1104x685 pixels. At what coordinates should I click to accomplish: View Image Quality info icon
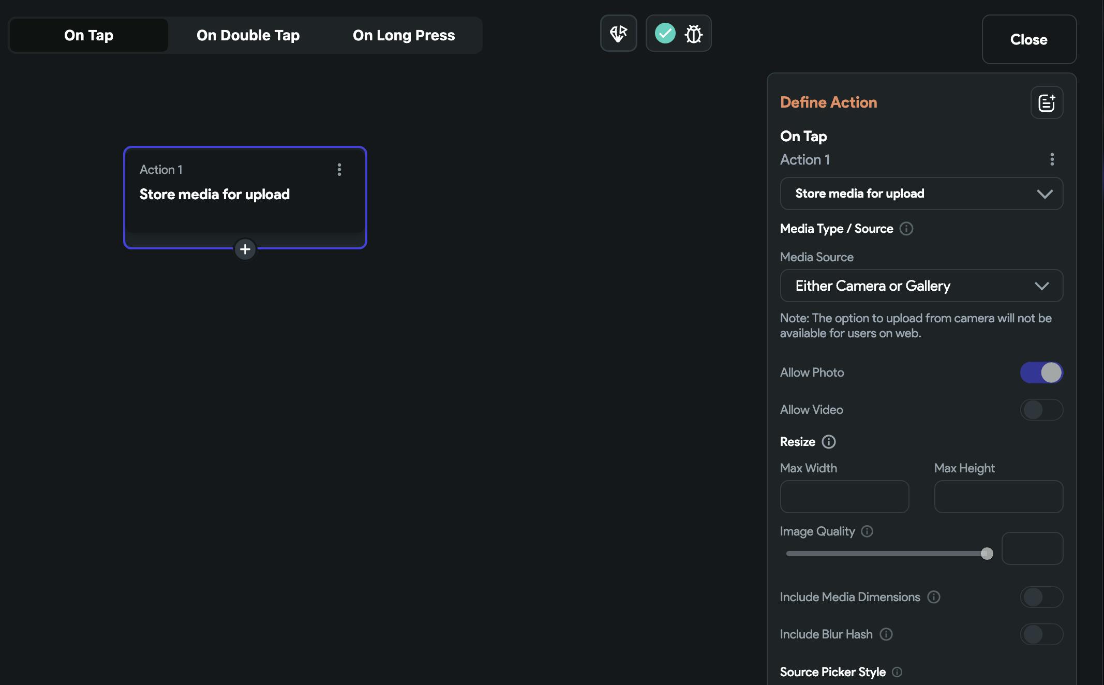[x=867, y=531]
